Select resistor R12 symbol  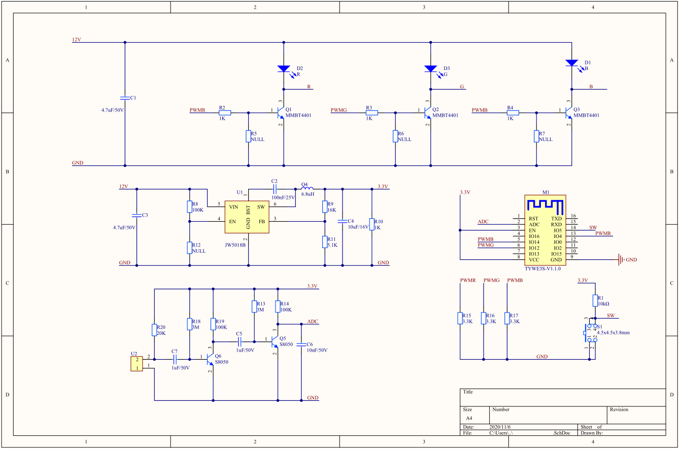click(189, 248)
